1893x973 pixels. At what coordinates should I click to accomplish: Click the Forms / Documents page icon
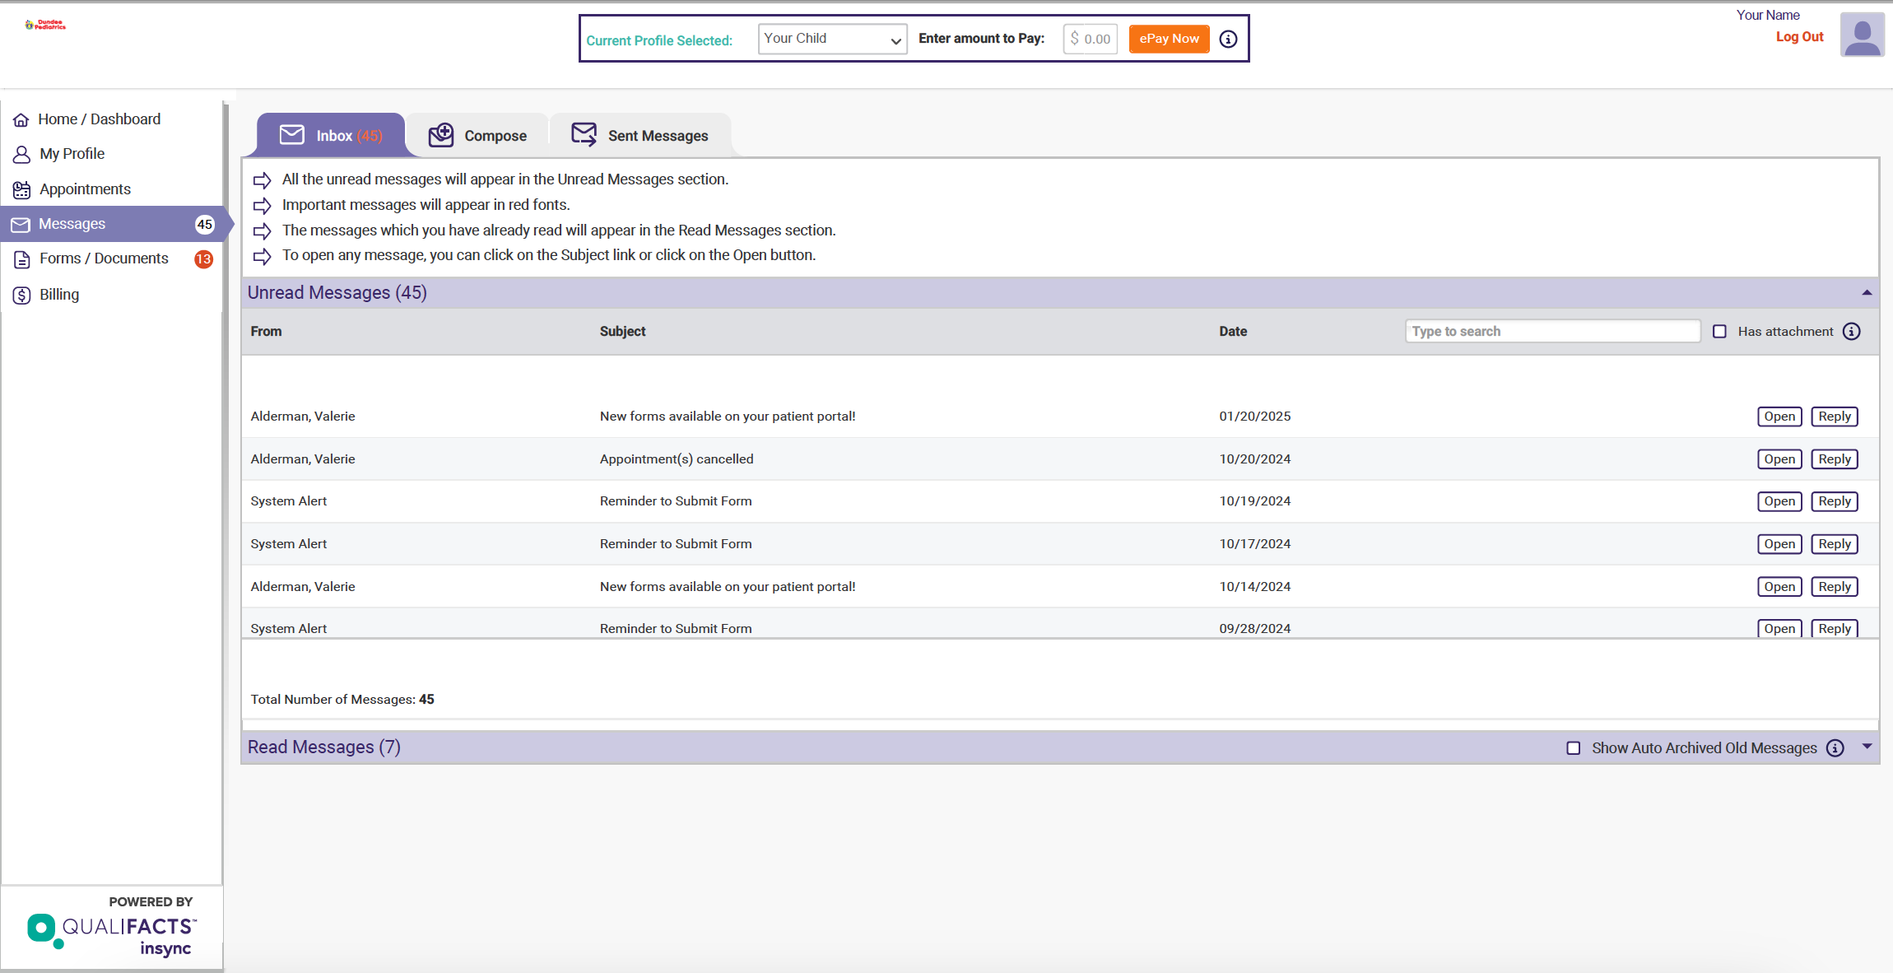tap(22, 259)
